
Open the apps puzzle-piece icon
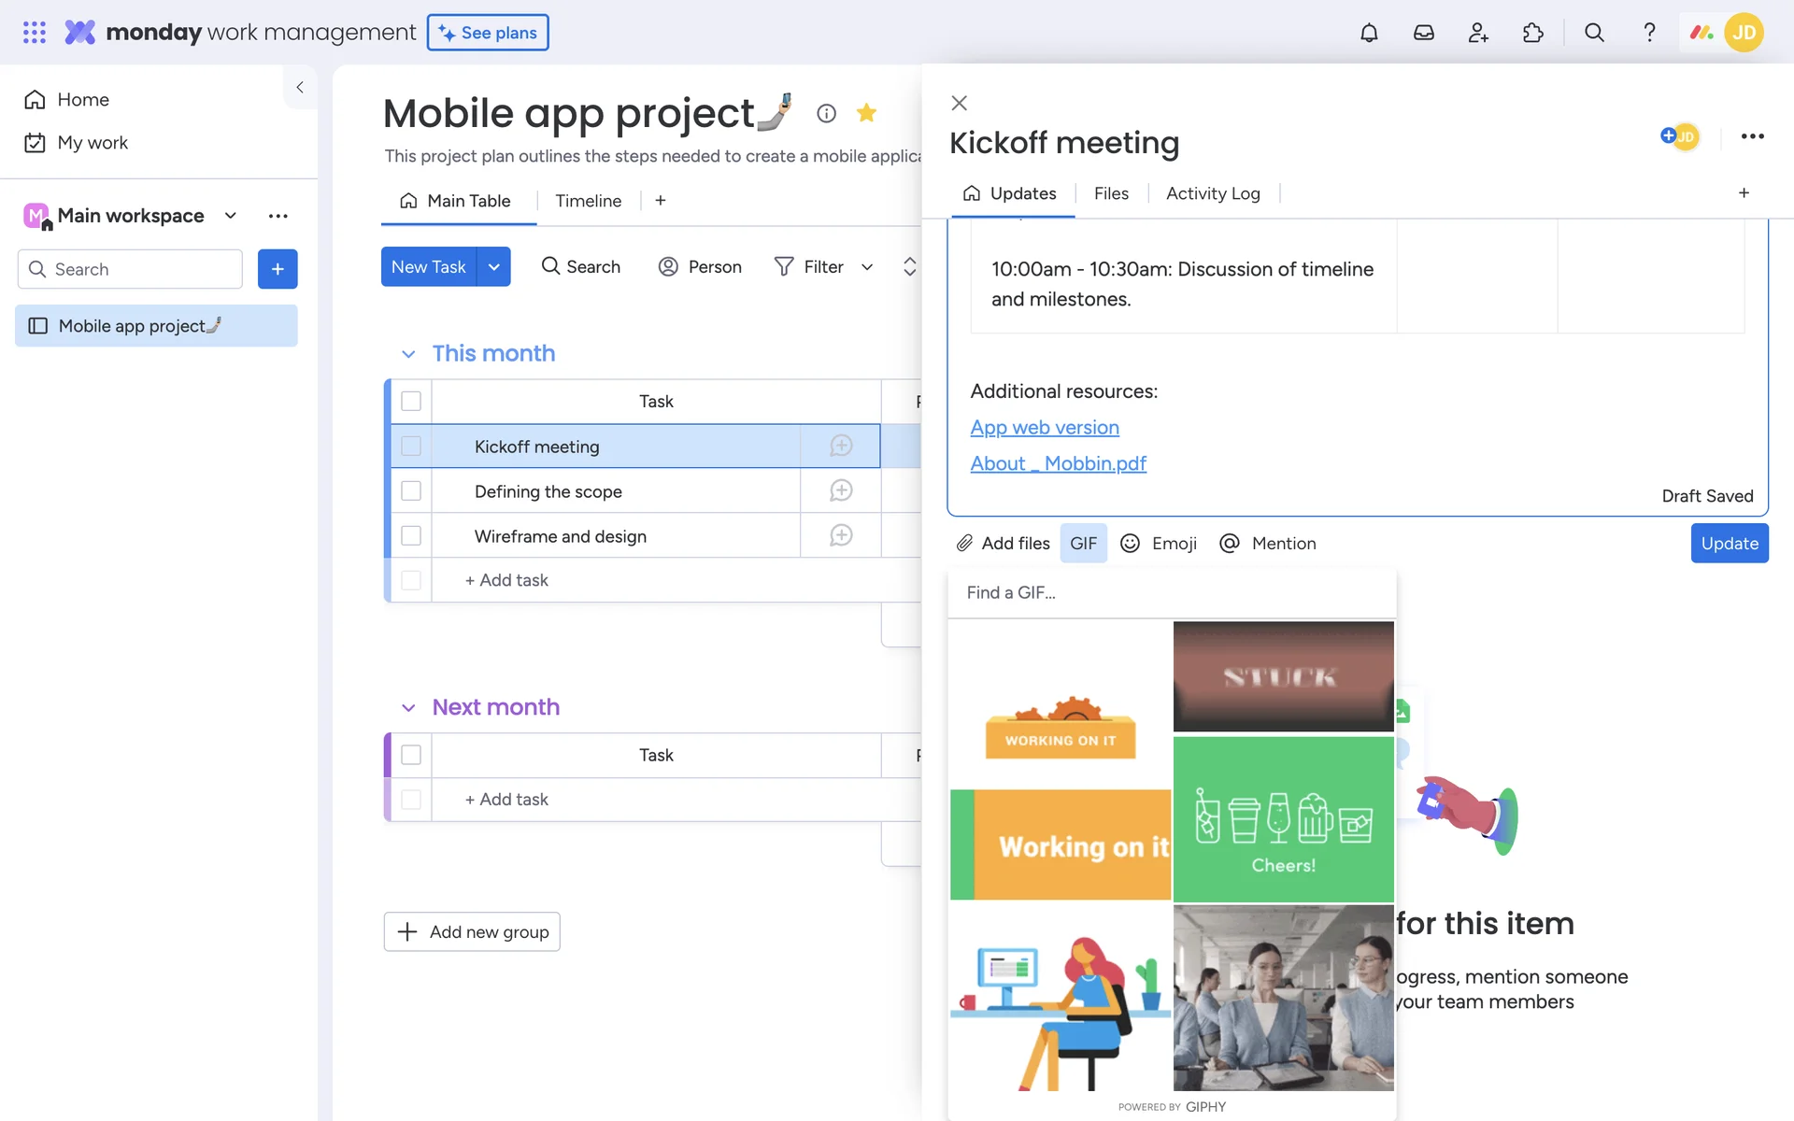[x=1532, y=33]
